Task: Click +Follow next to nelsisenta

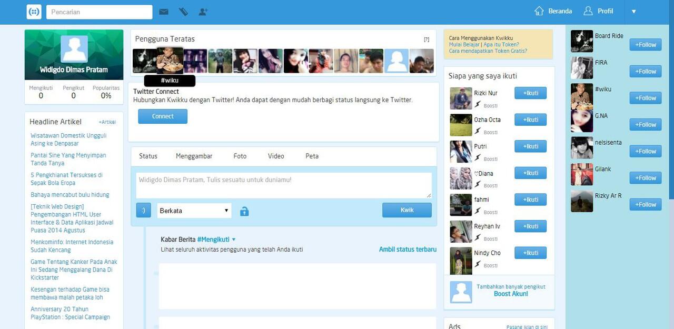Action: (x=646, y=151)
